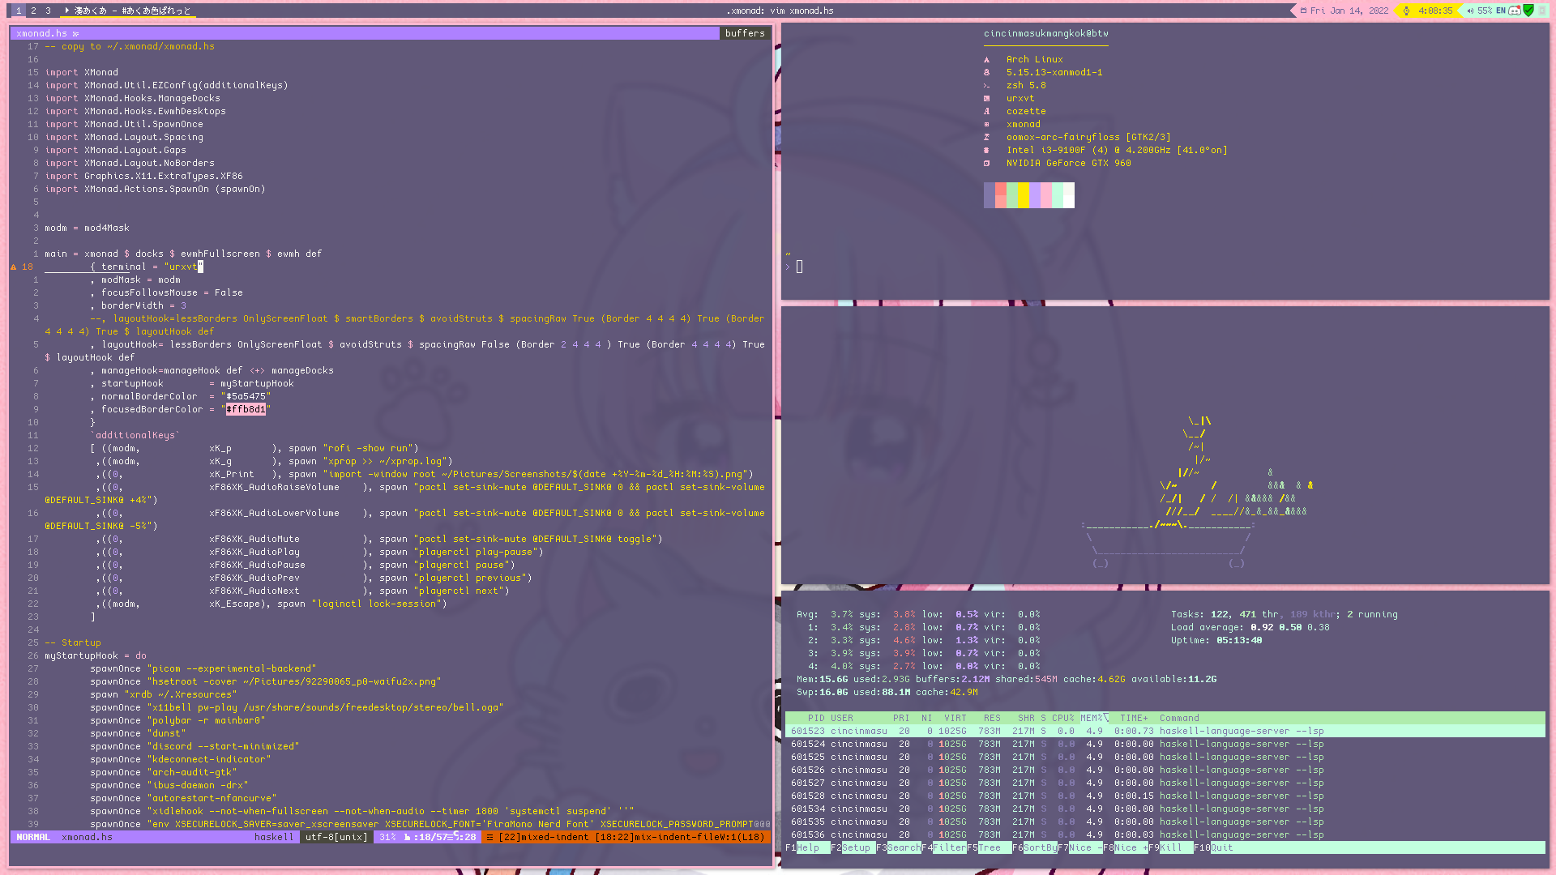Click the warning sign on line 18
1556x875 pixels.
tap(14, 267)
